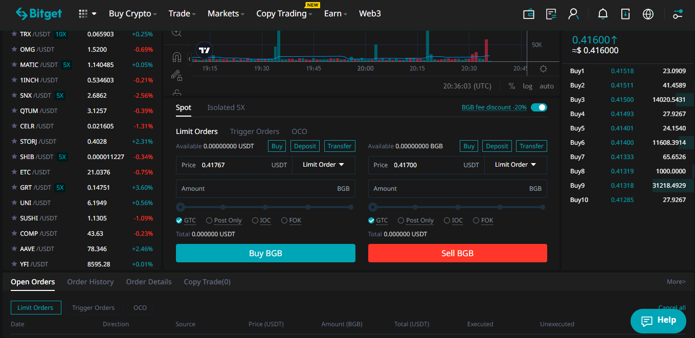Click the buy amount slider handle
Screen dimensions: 695x338
pyautogui.click(x=181, y=207)
